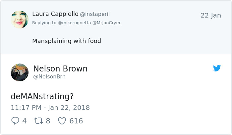Click the reply speech bubble icon
The height and width of the screenshot is (135, 232).
(15, 121)
